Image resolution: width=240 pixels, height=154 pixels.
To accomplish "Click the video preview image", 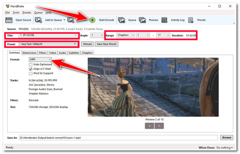I will point(153,87).
